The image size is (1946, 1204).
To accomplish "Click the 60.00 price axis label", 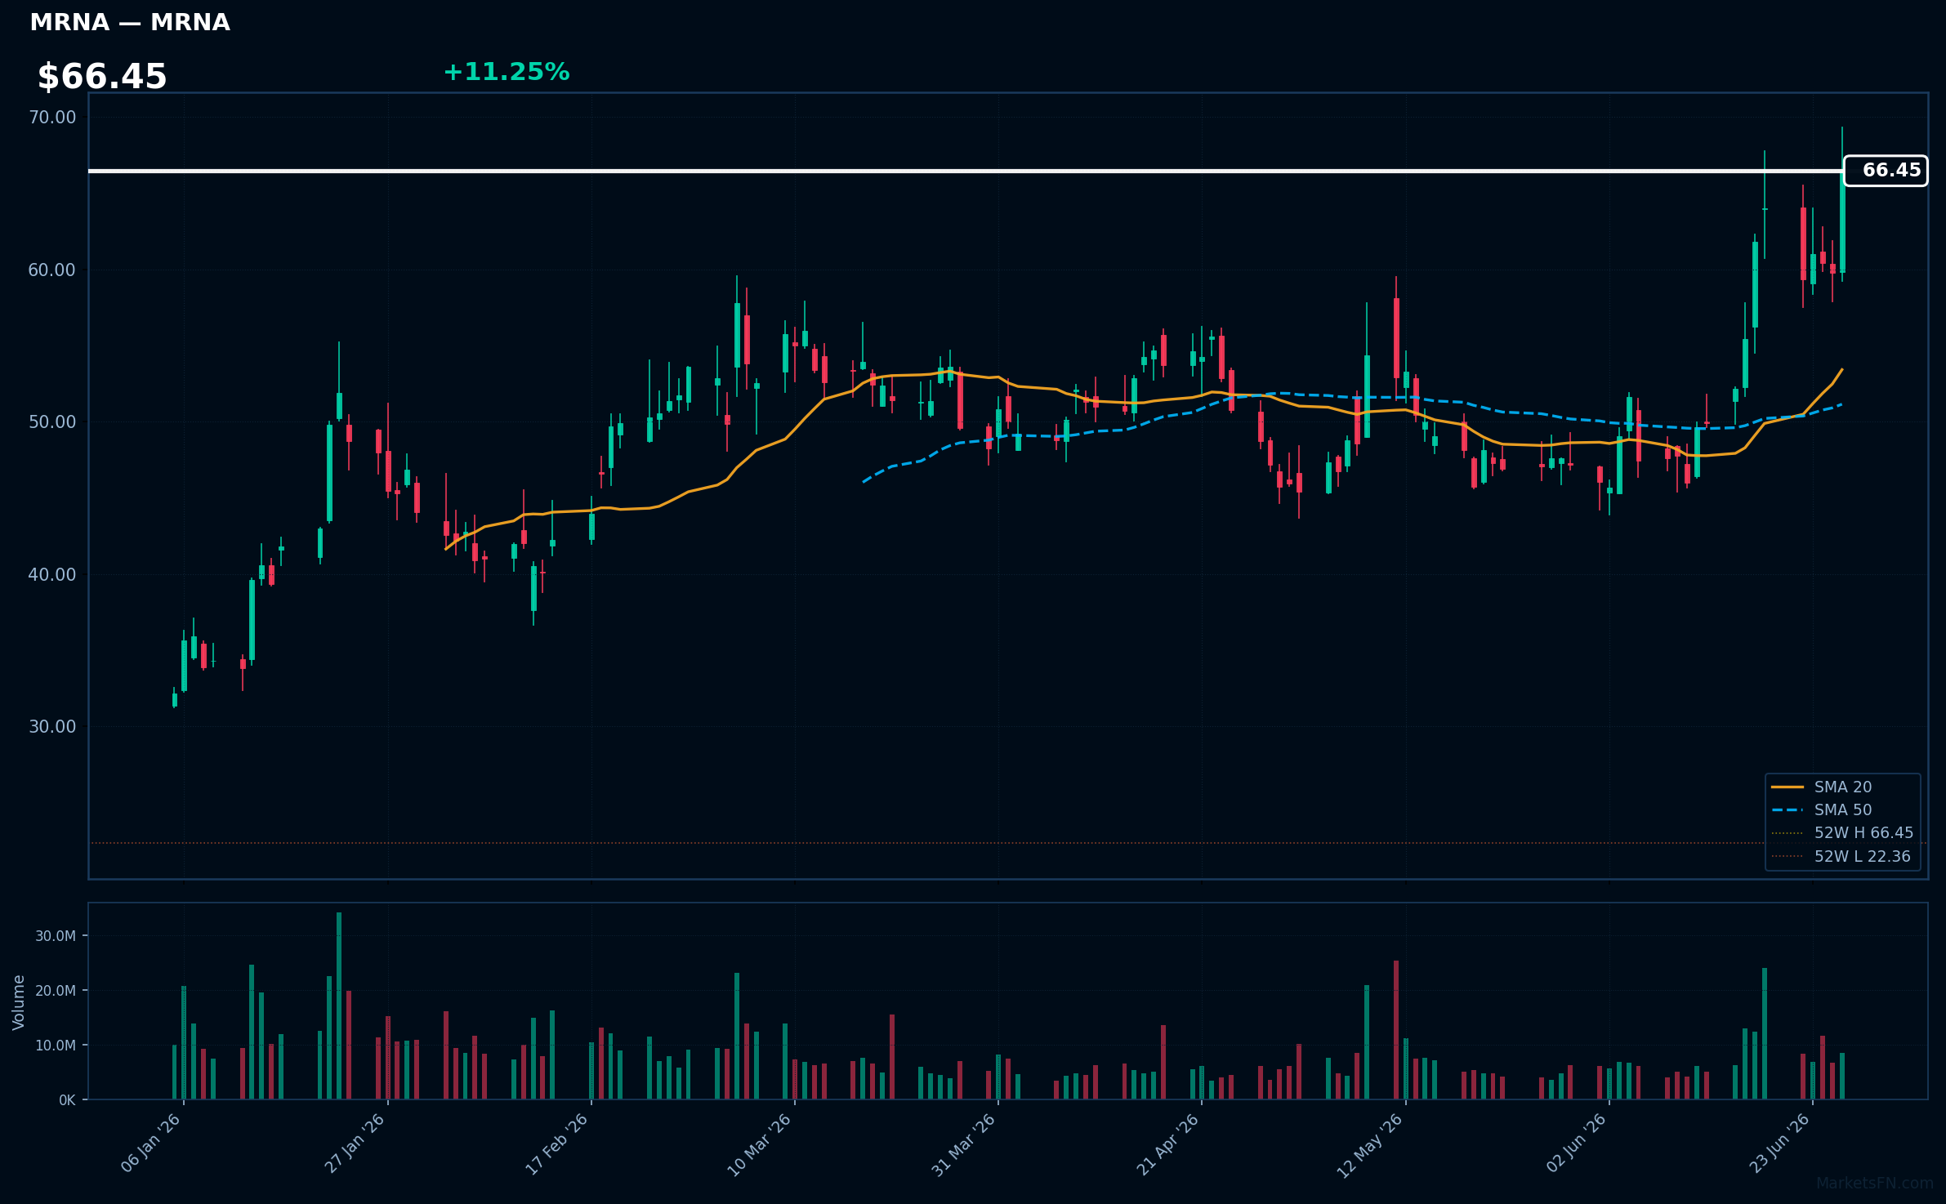I will click(x=52, y=270).
